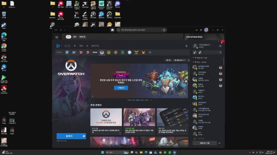Viewport: 277px width, 155px height.
Task: Select the third banner carousel indicator
Action: tap(138, 100)
